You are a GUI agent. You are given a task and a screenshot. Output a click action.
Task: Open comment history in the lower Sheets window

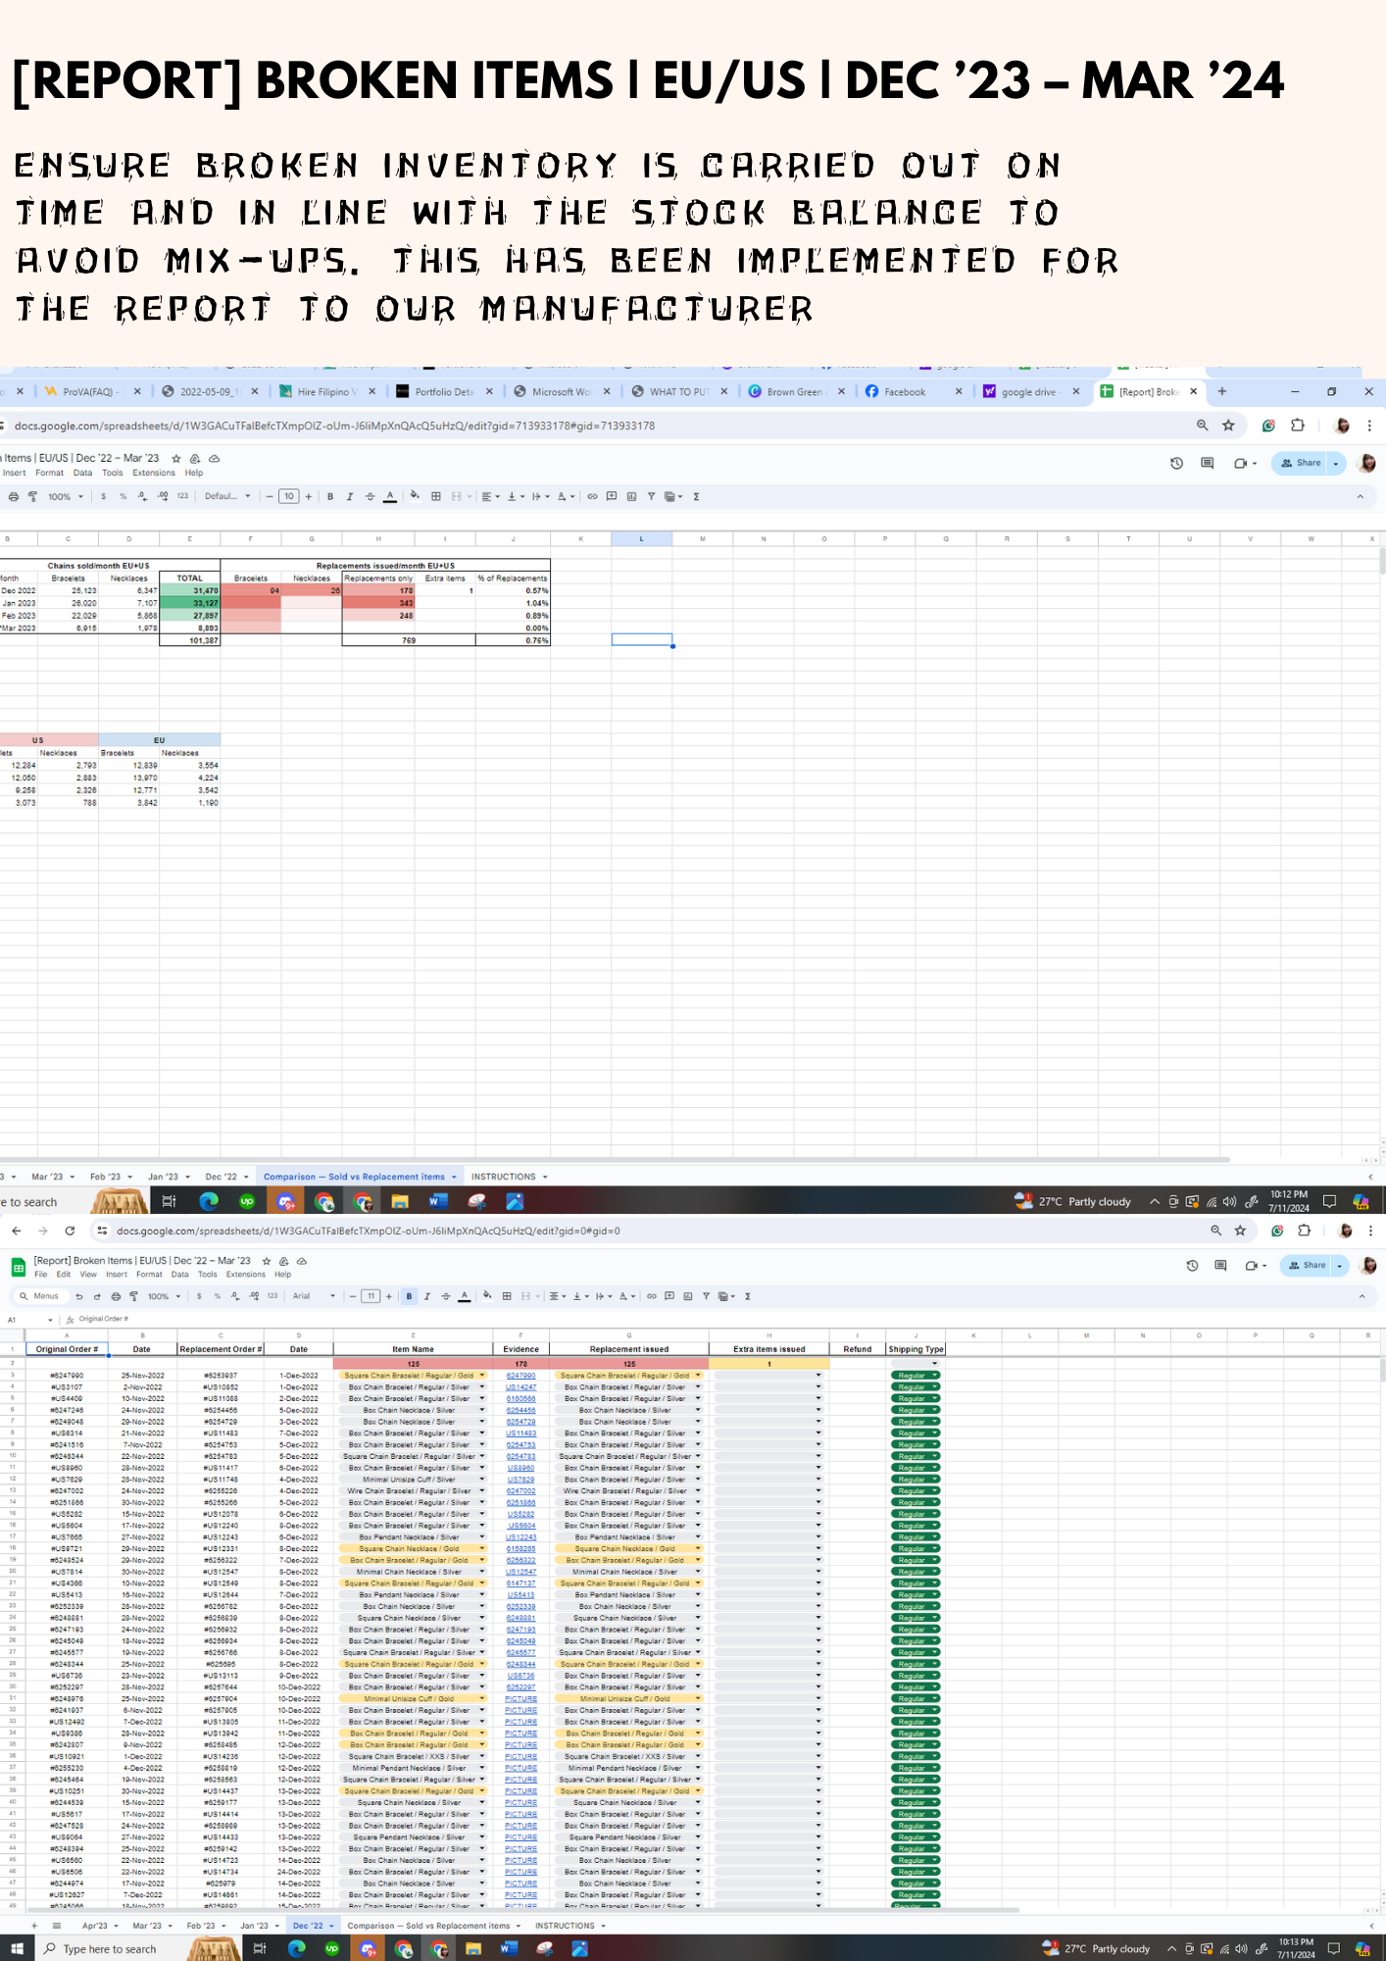pos(1220,1266)
